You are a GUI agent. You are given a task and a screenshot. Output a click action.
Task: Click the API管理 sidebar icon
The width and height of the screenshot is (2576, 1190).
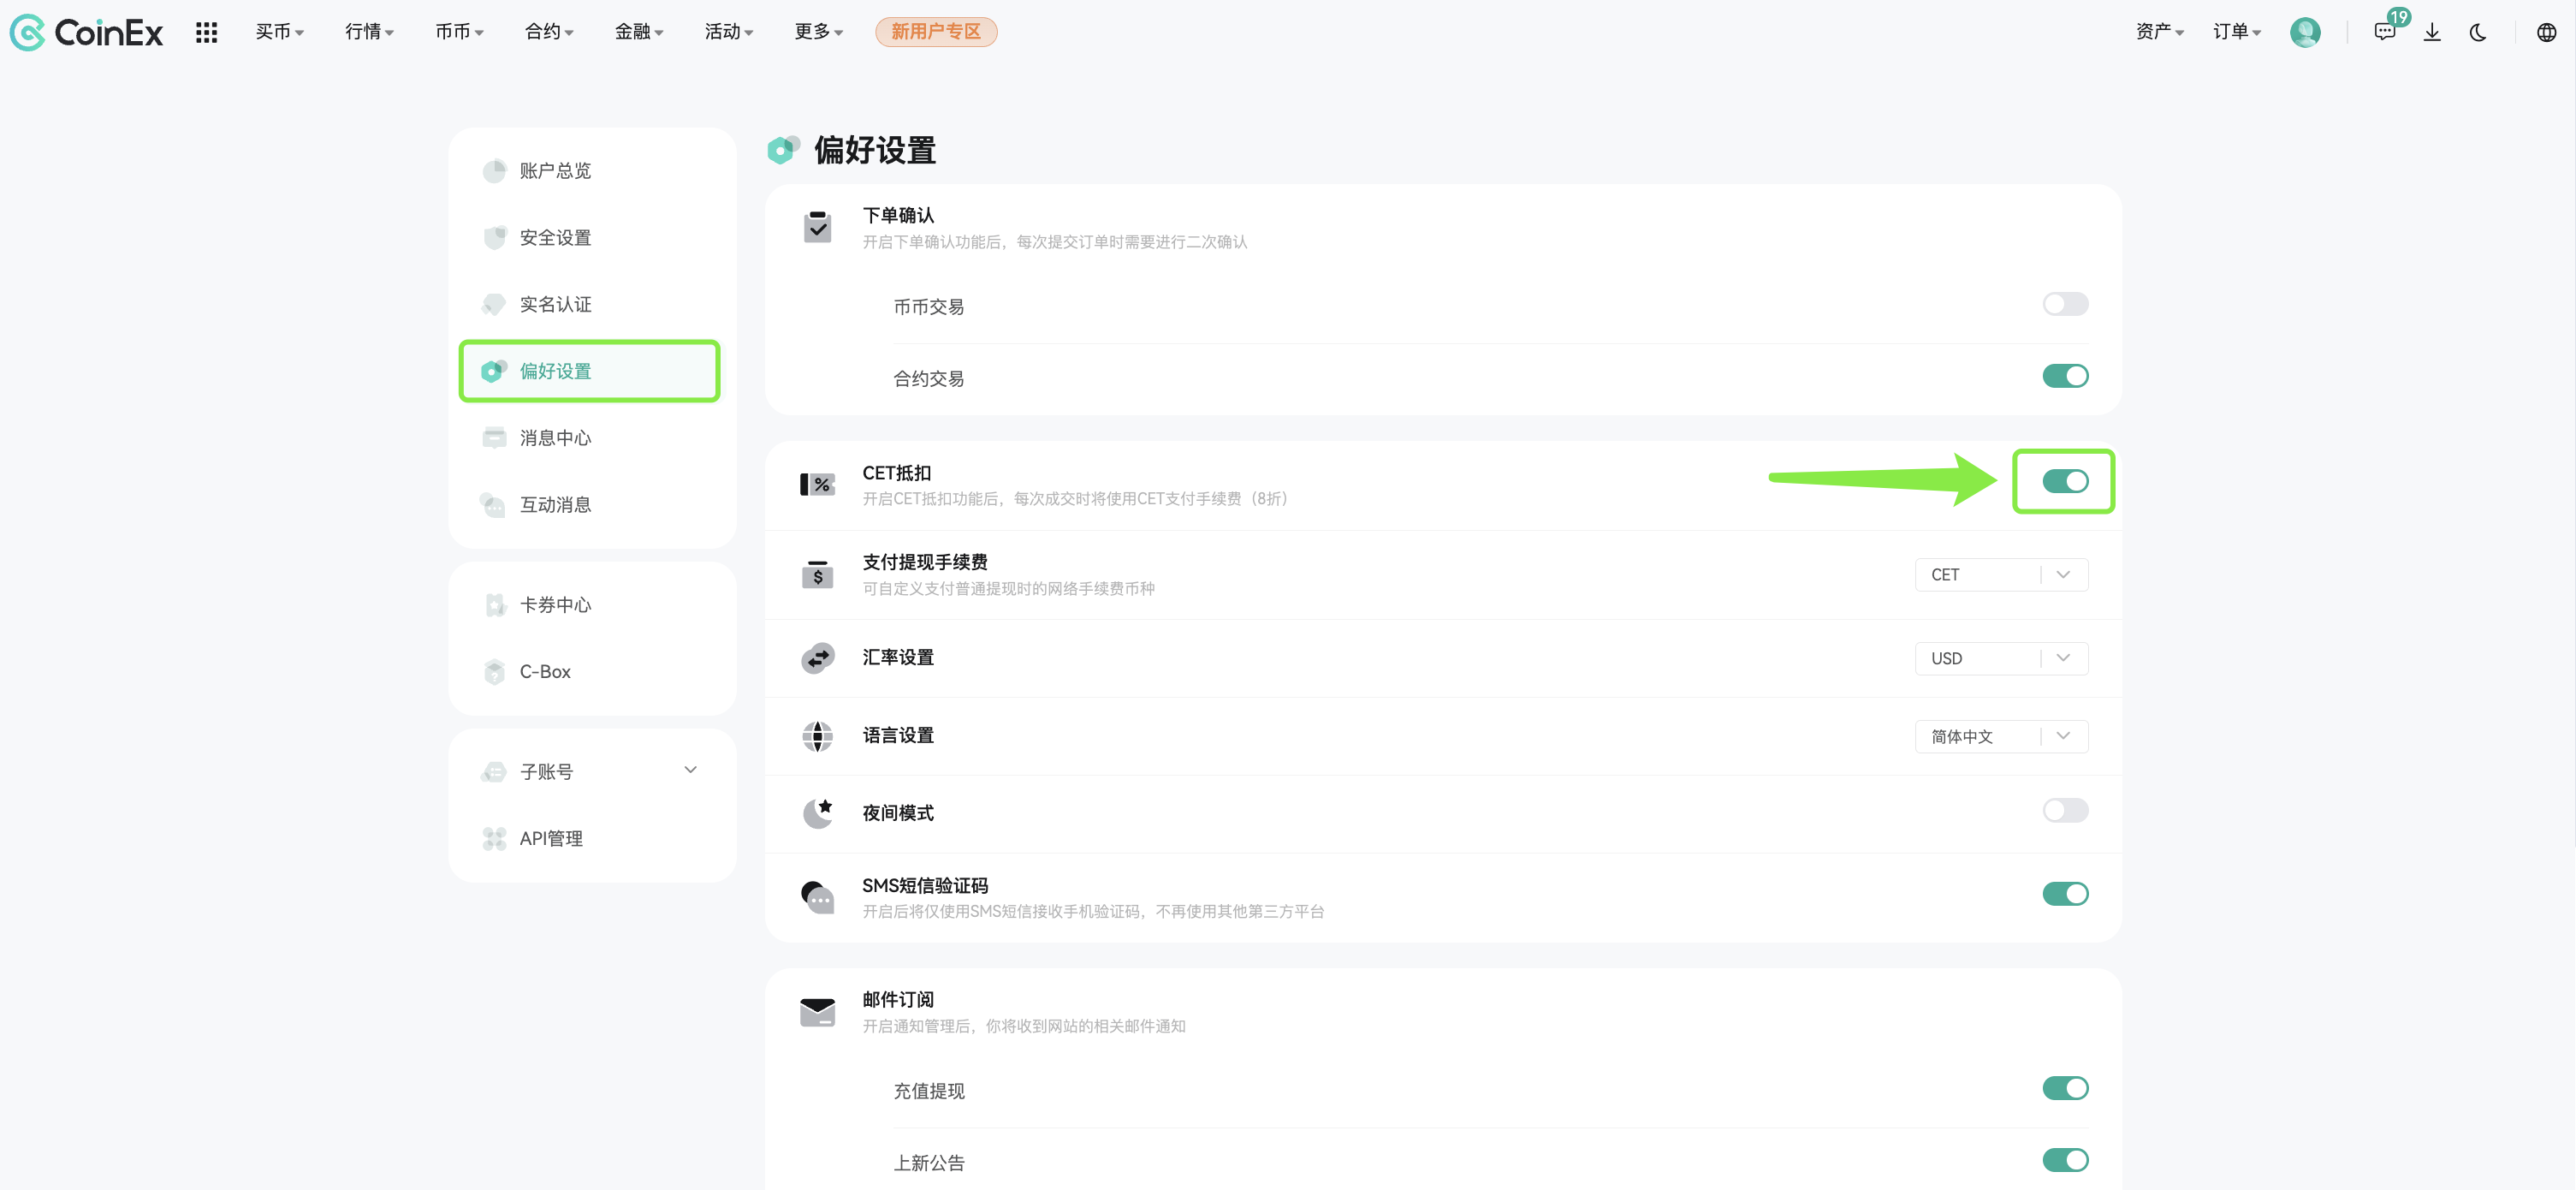(x=494, y=839)
